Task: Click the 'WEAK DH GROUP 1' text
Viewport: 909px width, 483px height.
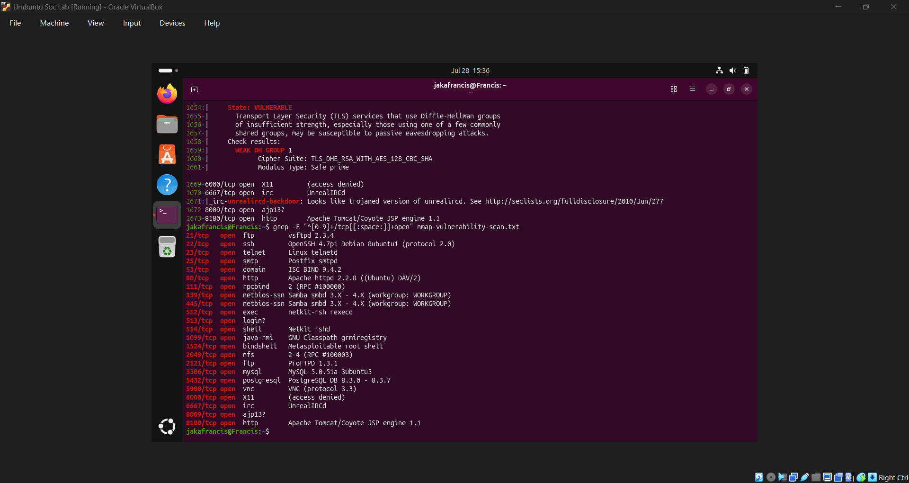Action: pyautogui.click(x=264, y=150)
